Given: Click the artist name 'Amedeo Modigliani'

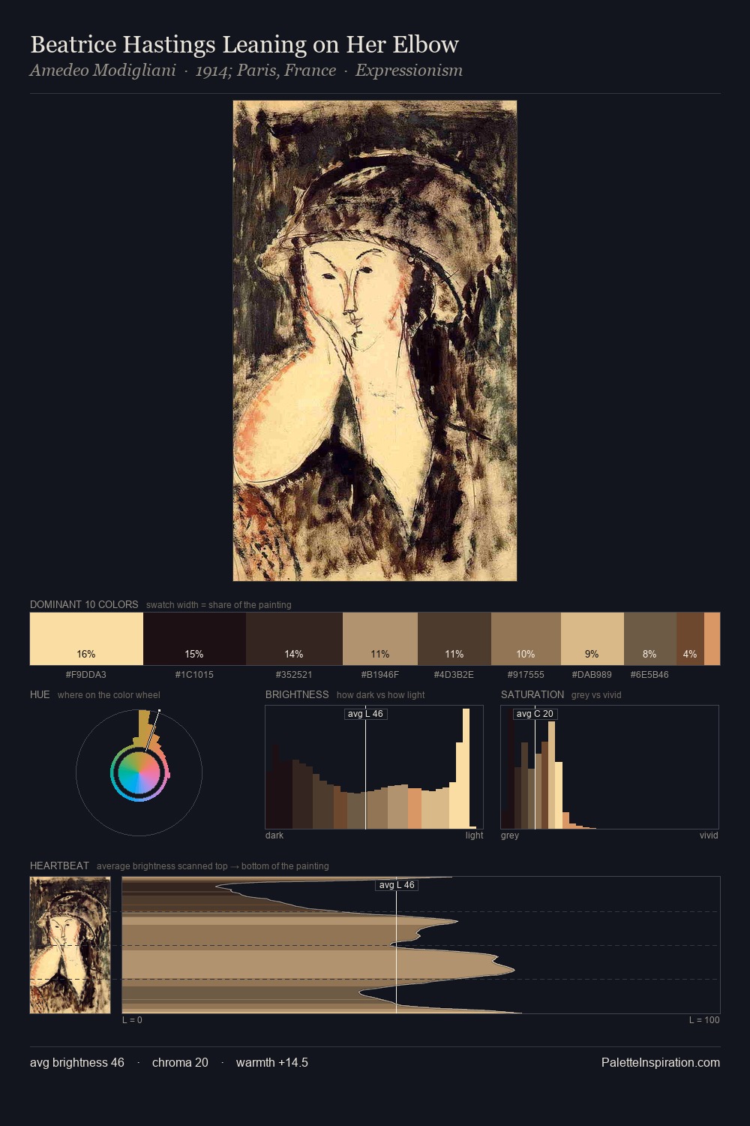Looking at the screenshot, I should click(x=103, y=71).
